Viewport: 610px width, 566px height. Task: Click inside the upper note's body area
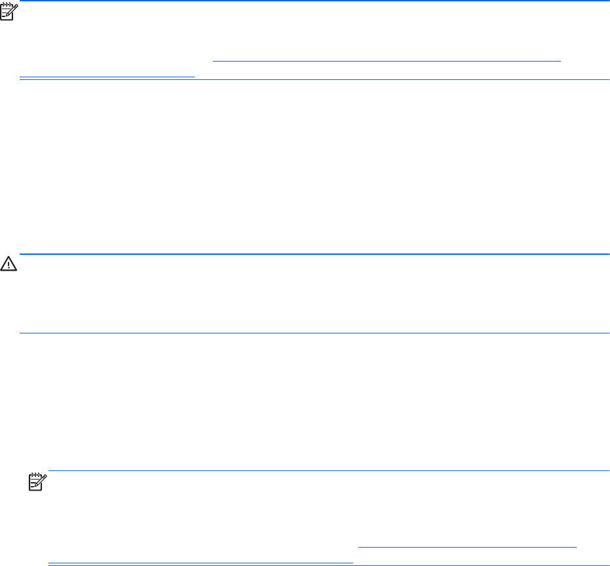(x=315, y=33)
